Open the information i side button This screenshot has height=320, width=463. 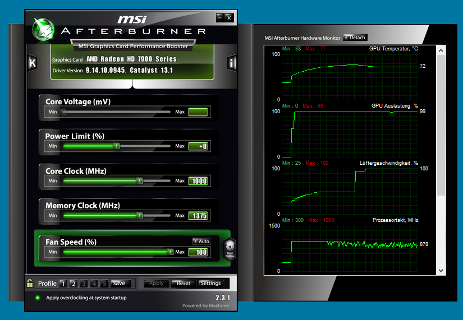point(232,63)
